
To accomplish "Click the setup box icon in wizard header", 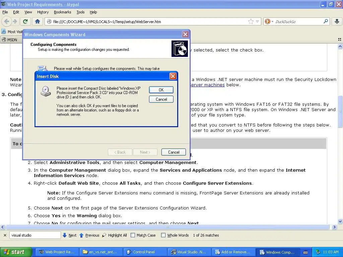I will tap(180, 49).
